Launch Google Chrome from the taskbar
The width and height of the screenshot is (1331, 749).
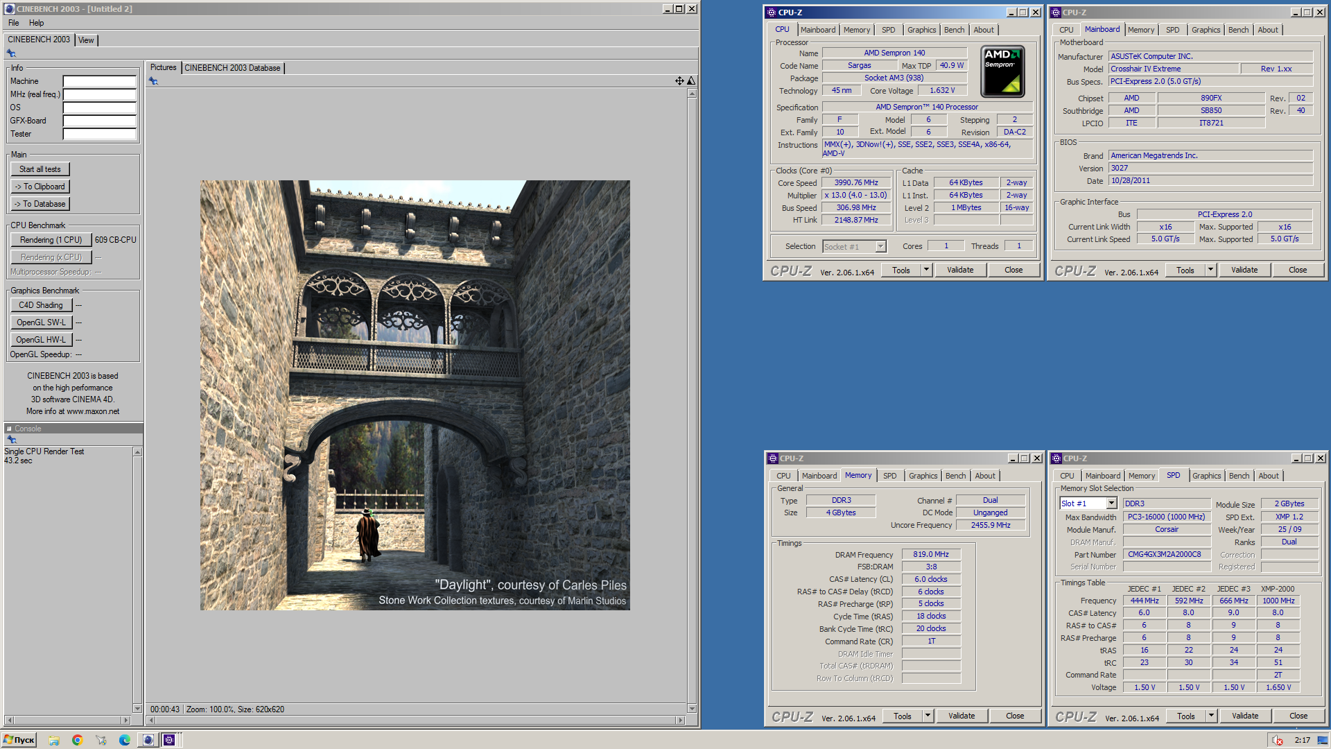pos(77,740)
